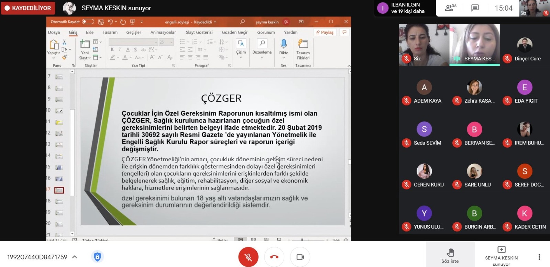Open the Slayt Gösterisi tab

click(x=199, y=32)
